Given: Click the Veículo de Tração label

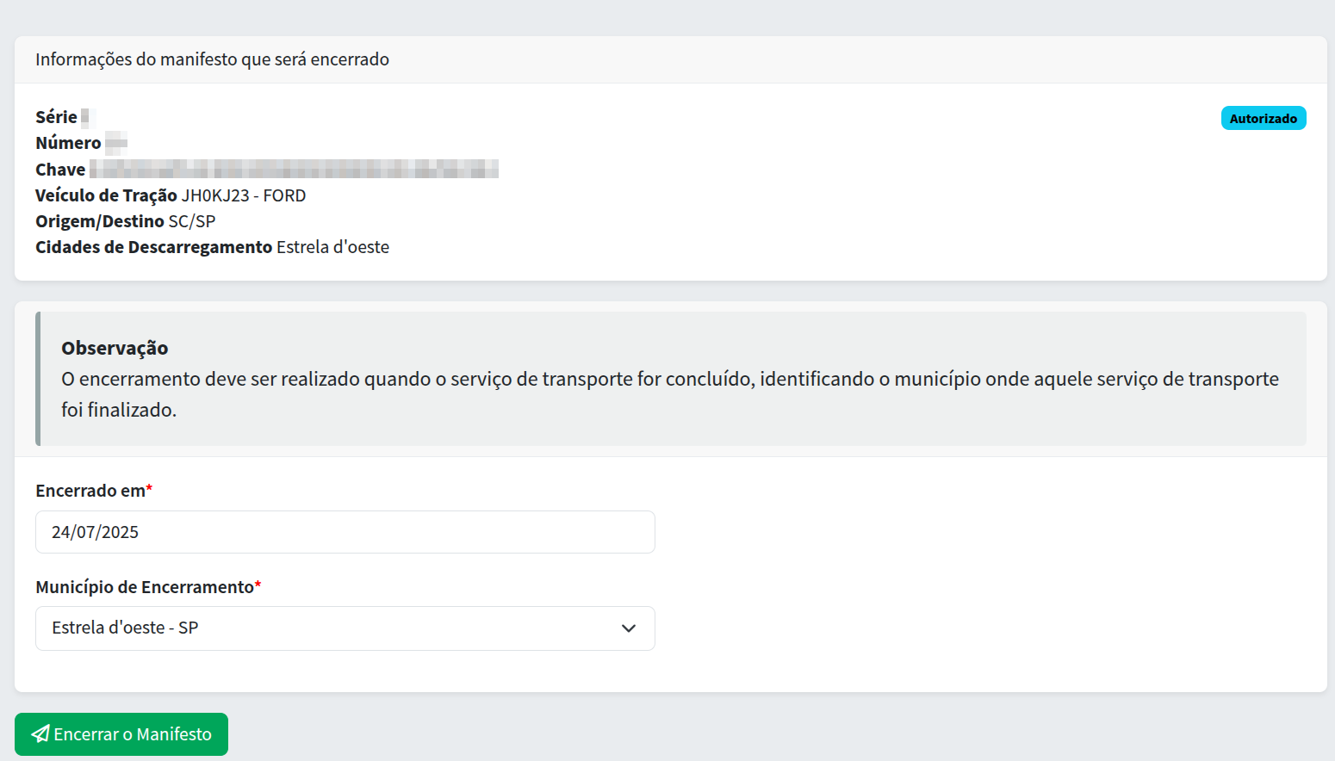Looking at the screenshot, I should click(106, 195).
